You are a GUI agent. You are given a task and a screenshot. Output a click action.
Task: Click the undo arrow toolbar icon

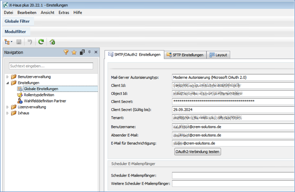[x=29, y=42]
